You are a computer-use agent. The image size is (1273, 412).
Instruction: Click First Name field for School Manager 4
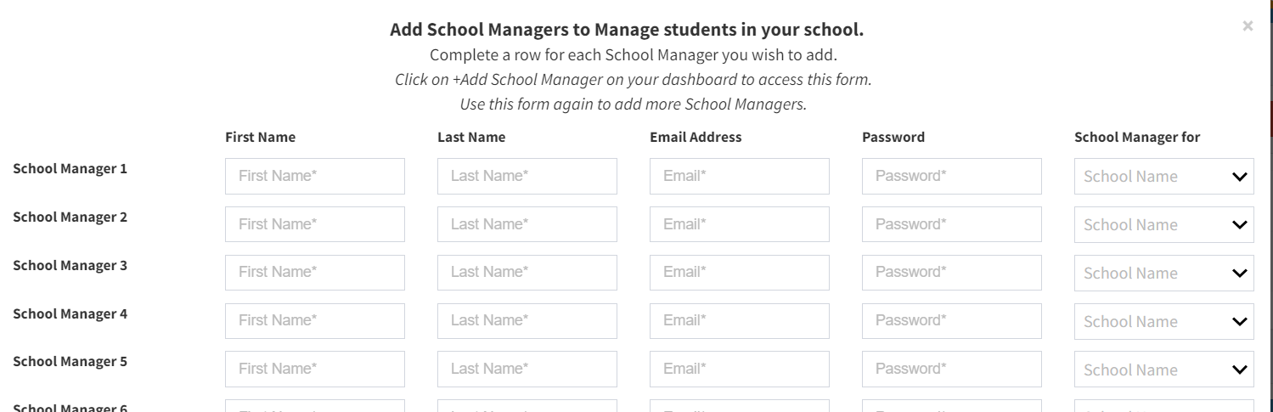point(314,321)
